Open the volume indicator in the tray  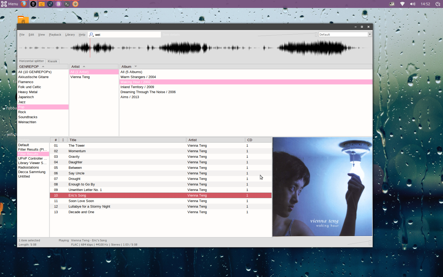(413, 4)
